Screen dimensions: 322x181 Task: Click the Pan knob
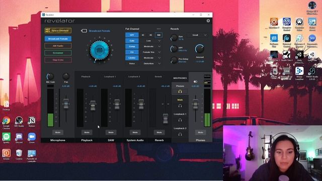[66, 76]
